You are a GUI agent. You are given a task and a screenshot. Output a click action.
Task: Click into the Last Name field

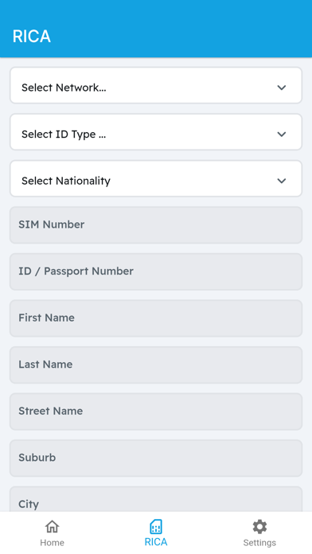pos(156,365)
